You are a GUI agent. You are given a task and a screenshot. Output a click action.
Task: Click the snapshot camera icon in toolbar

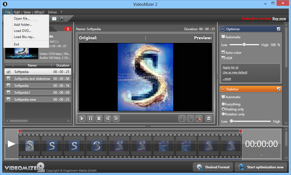[x=61, y=19]
